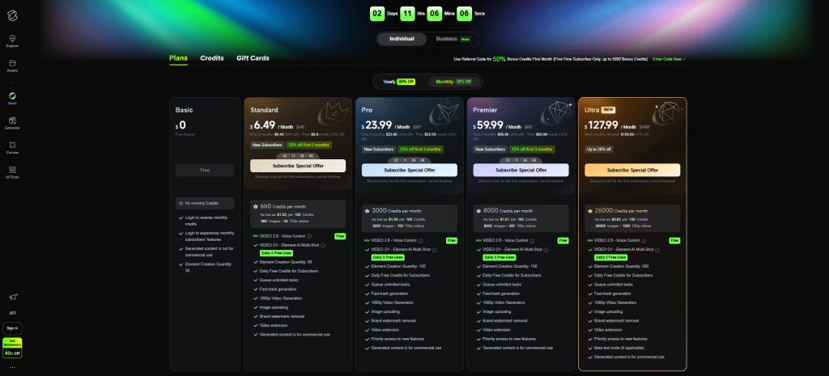Subscribe to the Pro special offer
This screenshot has height=376, width=829.
click(409, 170)
